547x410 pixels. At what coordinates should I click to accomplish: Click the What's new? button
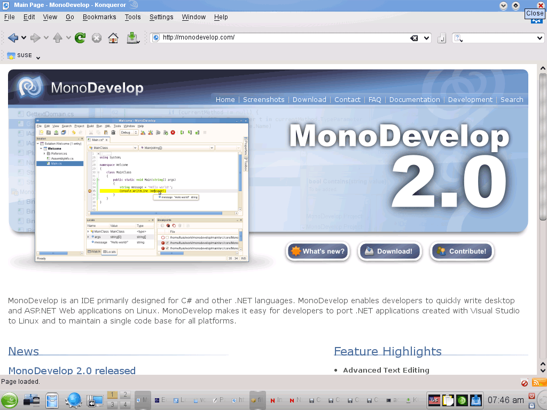[x=318, y=251]
